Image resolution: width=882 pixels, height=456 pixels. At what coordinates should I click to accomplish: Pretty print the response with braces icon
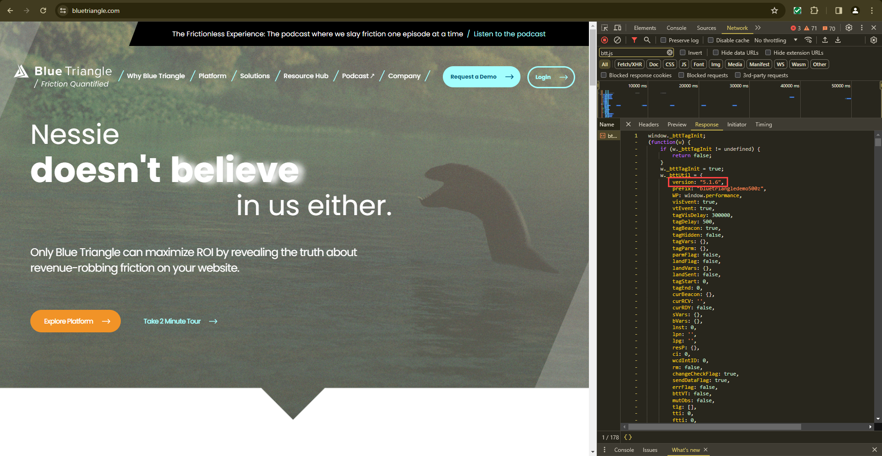point(628,437)
